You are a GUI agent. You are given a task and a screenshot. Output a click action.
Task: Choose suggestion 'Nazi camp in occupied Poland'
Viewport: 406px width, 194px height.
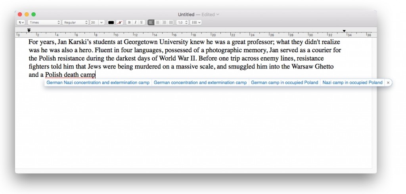(x=352, y=82)
